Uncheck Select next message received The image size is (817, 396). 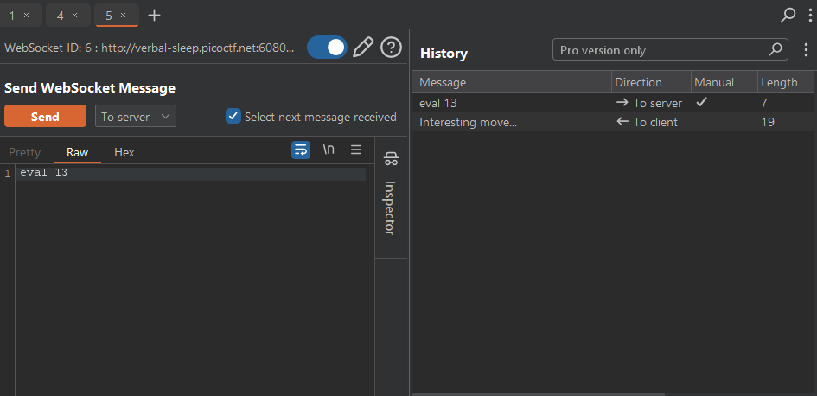[x=233, y=116]
